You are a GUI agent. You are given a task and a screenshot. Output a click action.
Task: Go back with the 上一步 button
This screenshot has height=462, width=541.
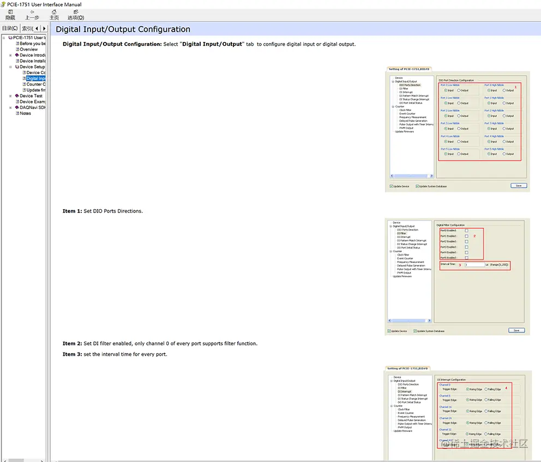click(32, 15)
